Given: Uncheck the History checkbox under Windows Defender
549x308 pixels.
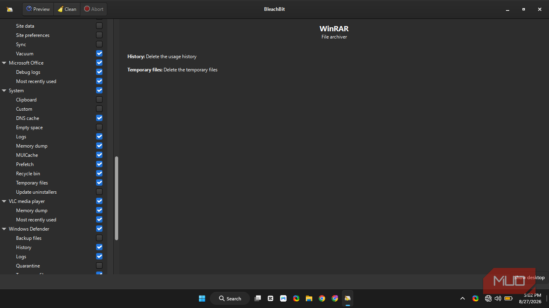Looking at the screenshot, I should tap(99, 247).
